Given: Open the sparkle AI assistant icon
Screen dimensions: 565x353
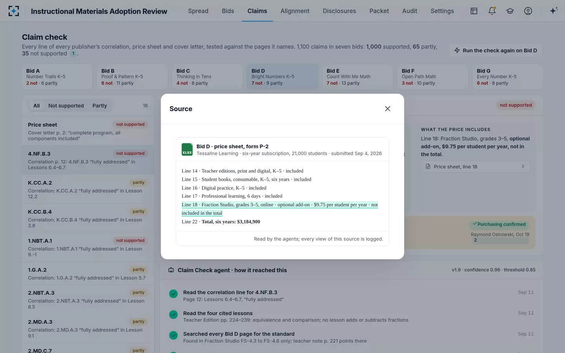Looking at the screenshot, I should pos(554,11).
